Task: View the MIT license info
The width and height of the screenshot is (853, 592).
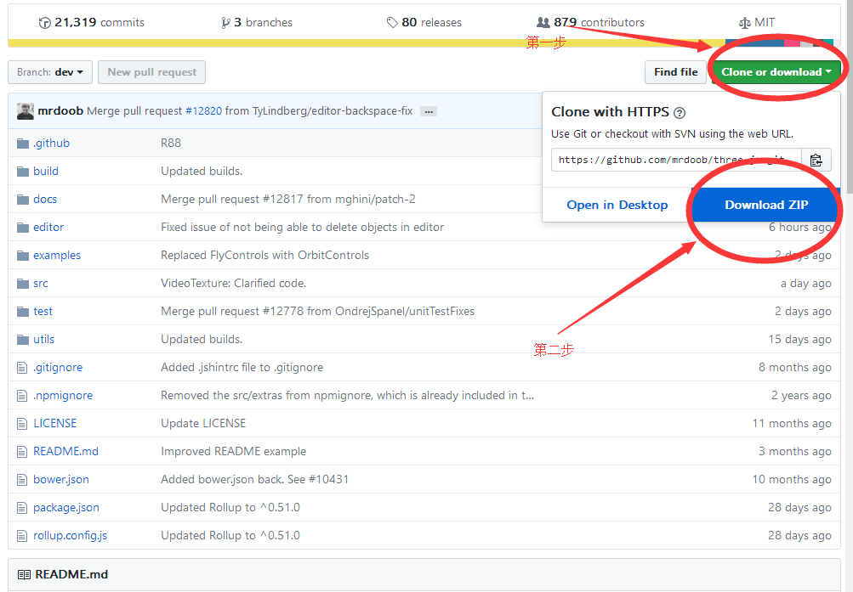Action: 757,22
